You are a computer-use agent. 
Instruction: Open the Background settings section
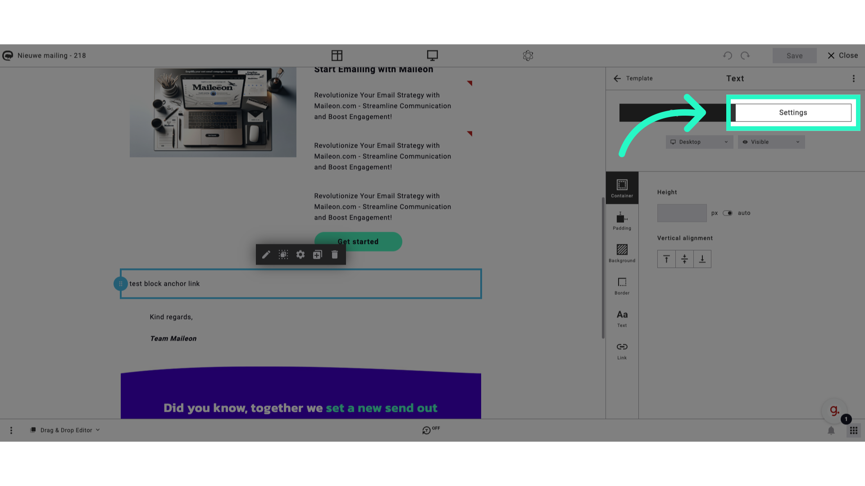[622, 253]
